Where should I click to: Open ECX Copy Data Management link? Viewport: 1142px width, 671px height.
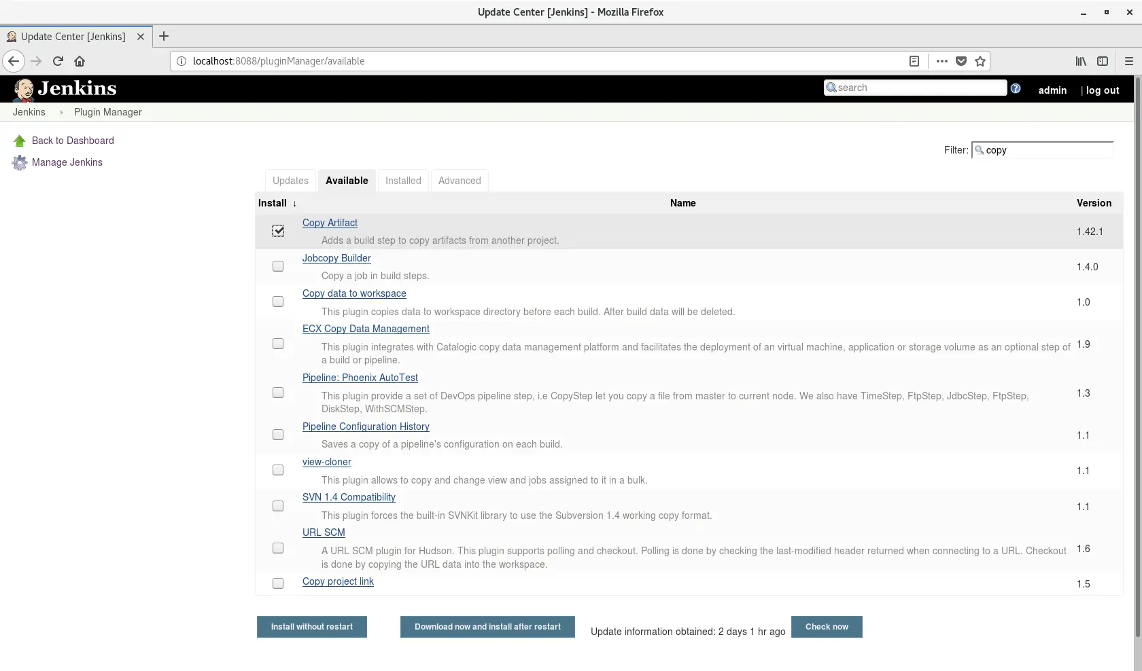(366, 329)
